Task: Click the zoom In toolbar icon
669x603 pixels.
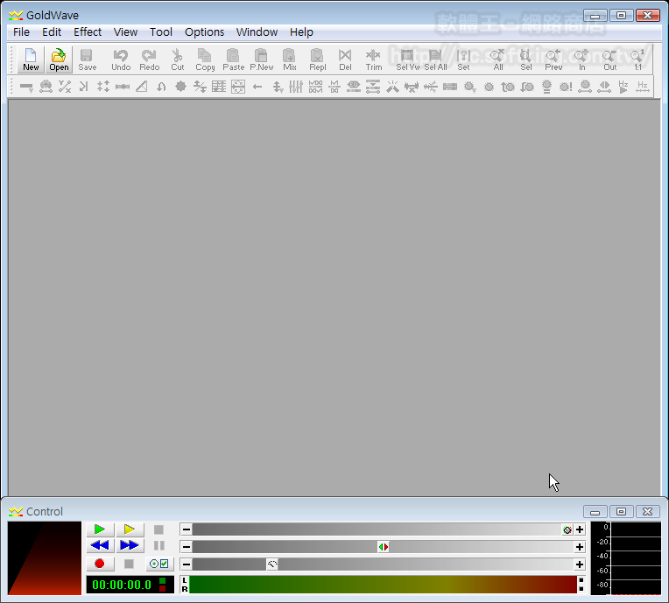Action: [x=582, y=60]
